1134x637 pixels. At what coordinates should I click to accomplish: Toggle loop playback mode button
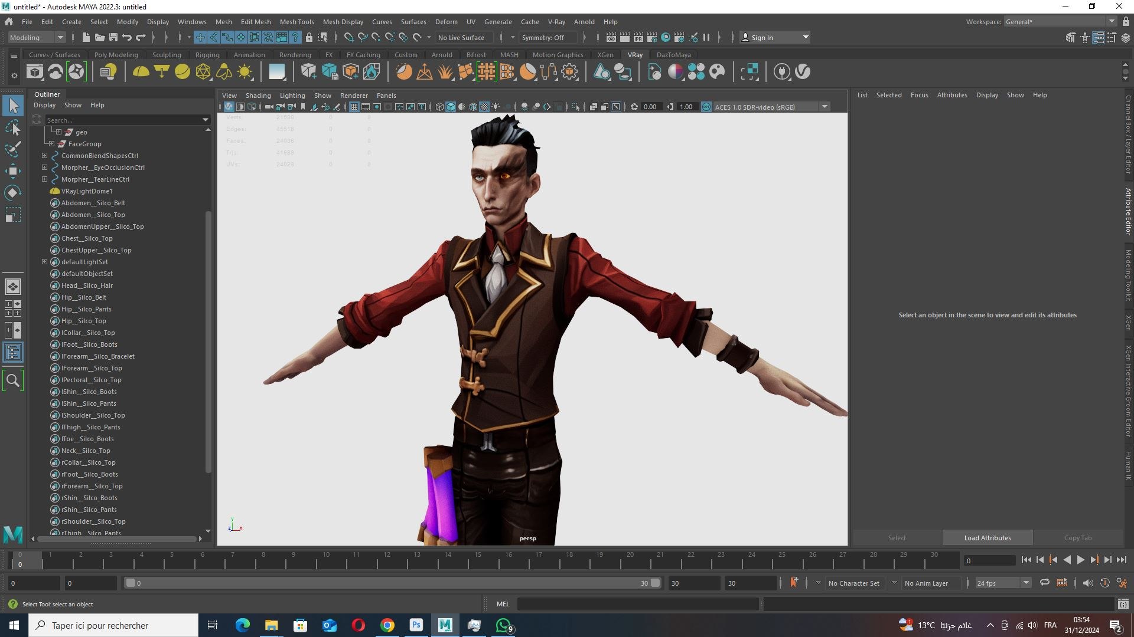coord(1044,583)
